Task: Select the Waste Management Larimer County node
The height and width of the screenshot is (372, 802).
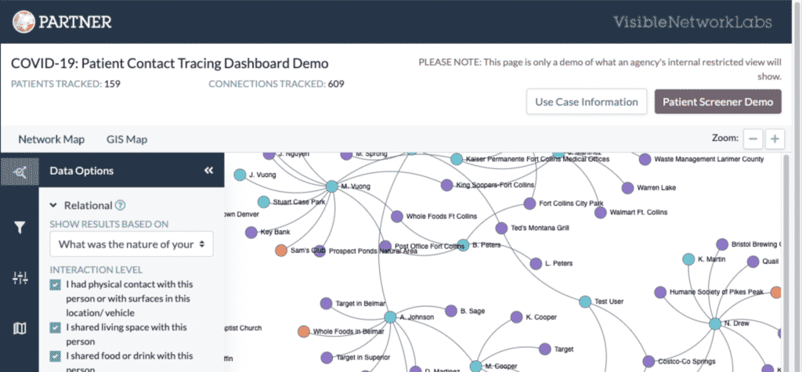Action: tap(645, 159)
